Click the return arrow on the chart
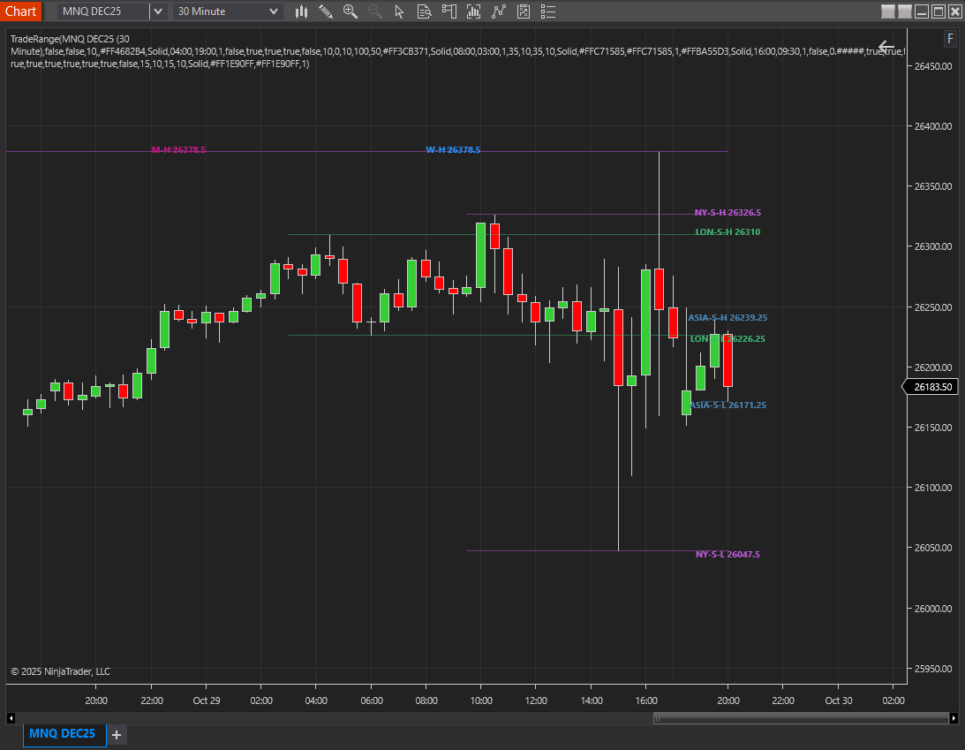This screenshot has width=965, height=750. coord(886,48)
